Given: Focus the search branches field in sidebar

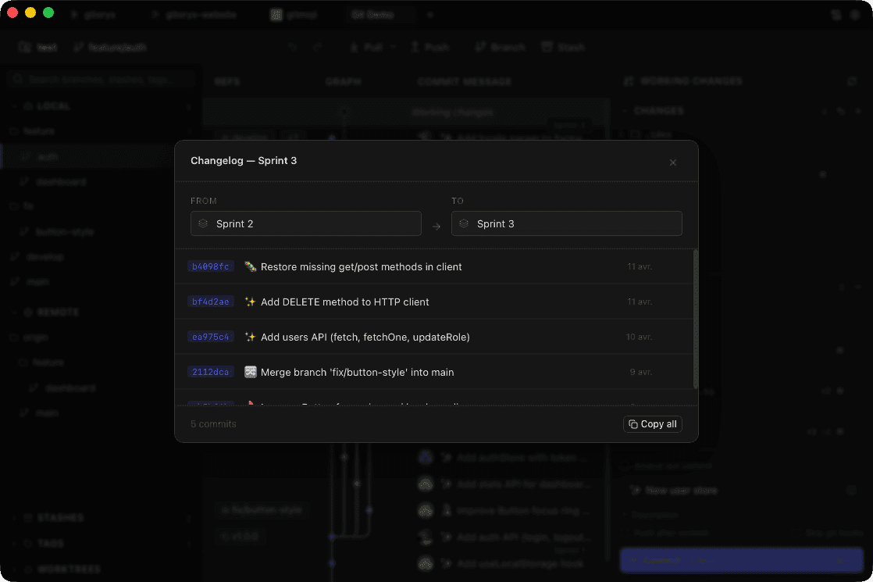Looking at the screenshot, I should [102, 80].
